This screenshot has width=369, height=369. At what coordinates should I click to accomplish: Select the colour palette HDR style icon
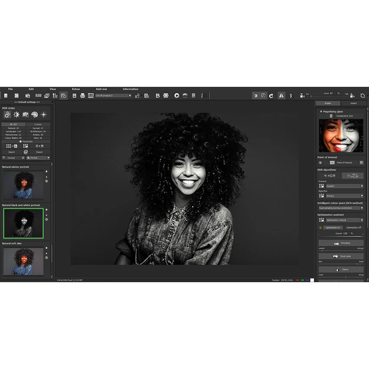tap(35, 115)
